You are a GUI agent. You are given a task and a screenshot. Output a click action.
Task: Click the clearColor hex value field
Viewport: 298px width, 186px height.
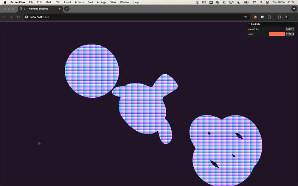[290, 29]
